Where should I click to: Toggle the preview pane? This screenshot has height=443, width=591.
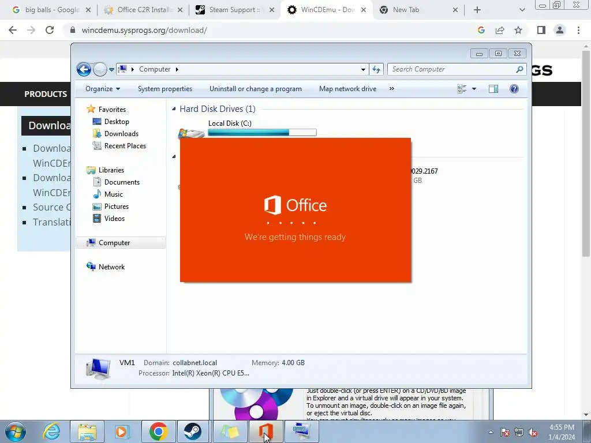(493, 89)
